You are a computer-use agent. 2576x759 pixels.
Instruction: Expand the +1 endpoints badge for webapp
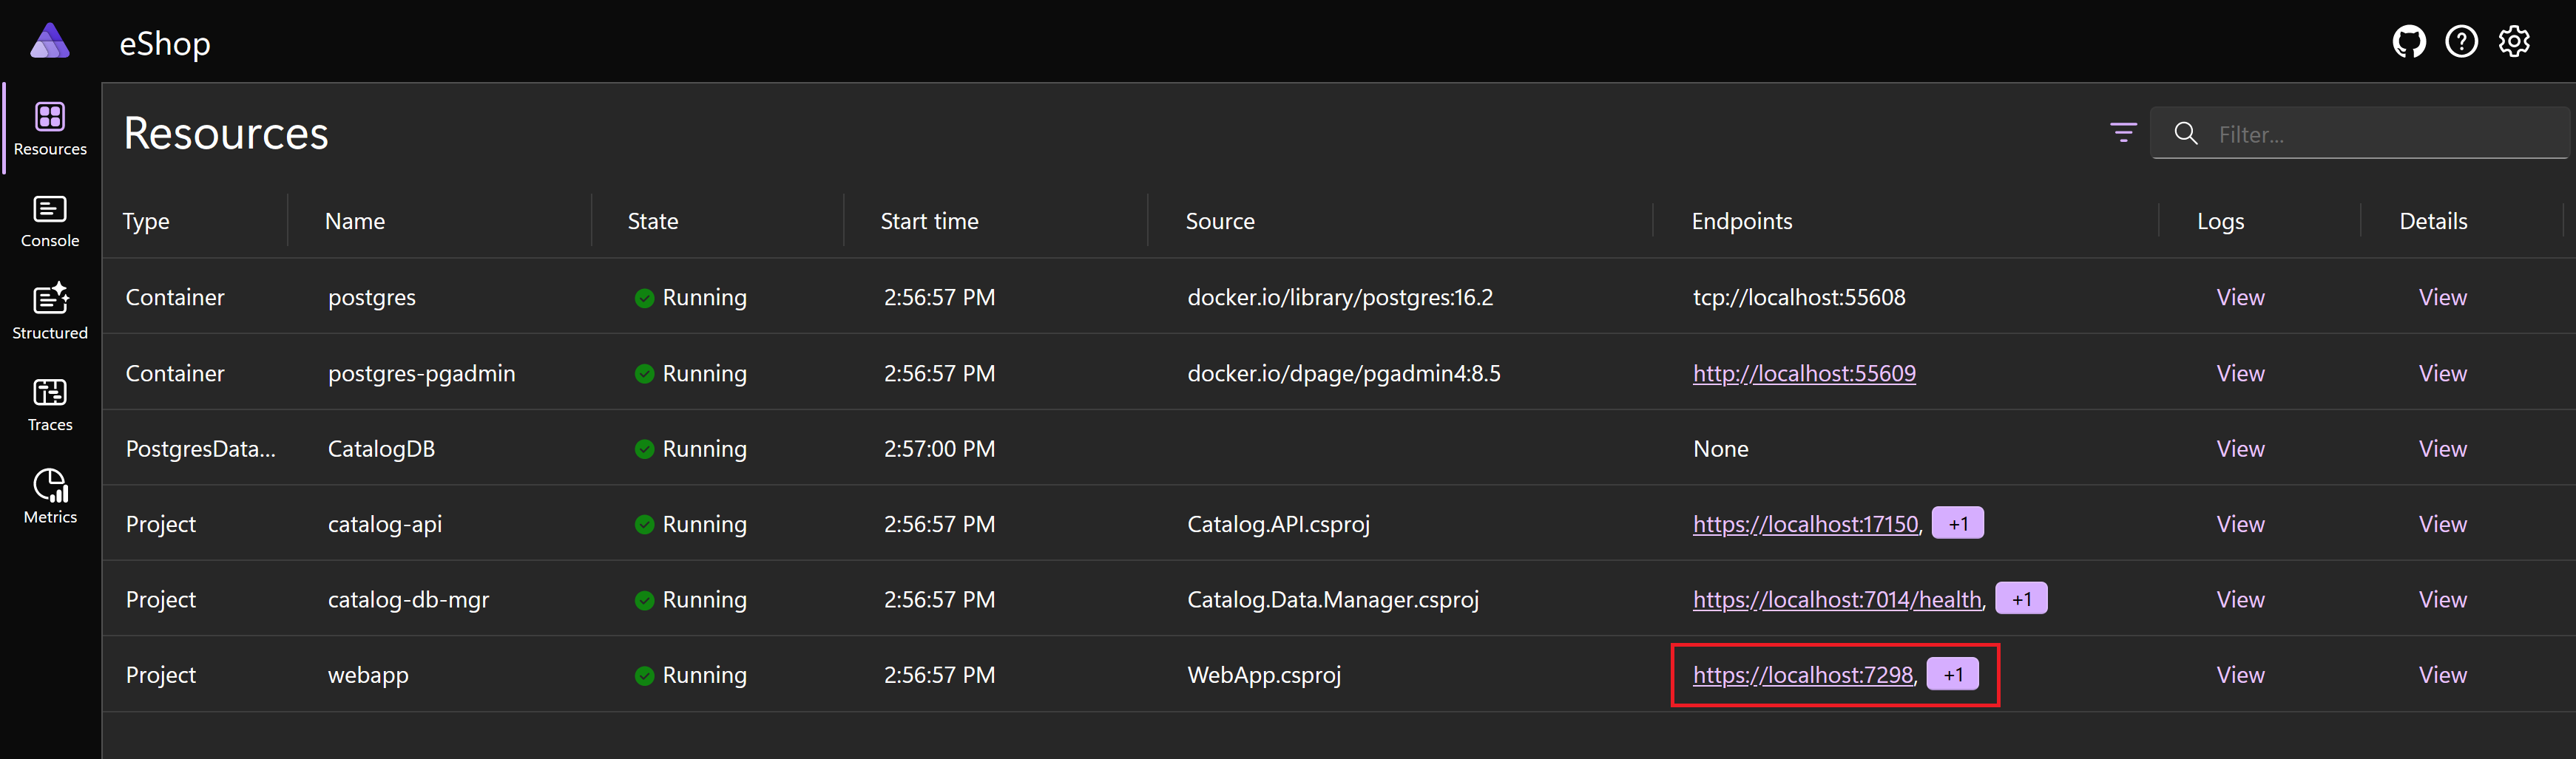pyautogui.click(x=1952, y=675)
